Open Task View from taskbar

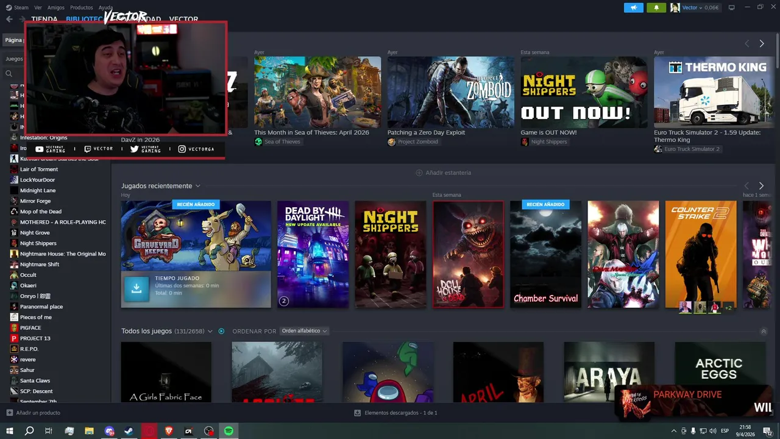point(49,431)
